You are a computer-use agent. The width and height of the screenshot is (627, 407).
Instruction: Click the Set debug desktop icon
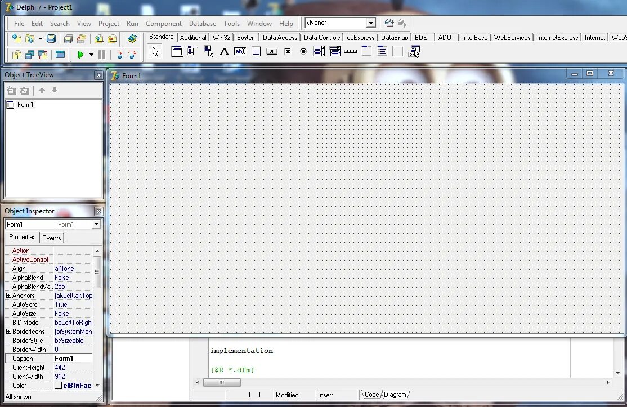coord(402,23)
